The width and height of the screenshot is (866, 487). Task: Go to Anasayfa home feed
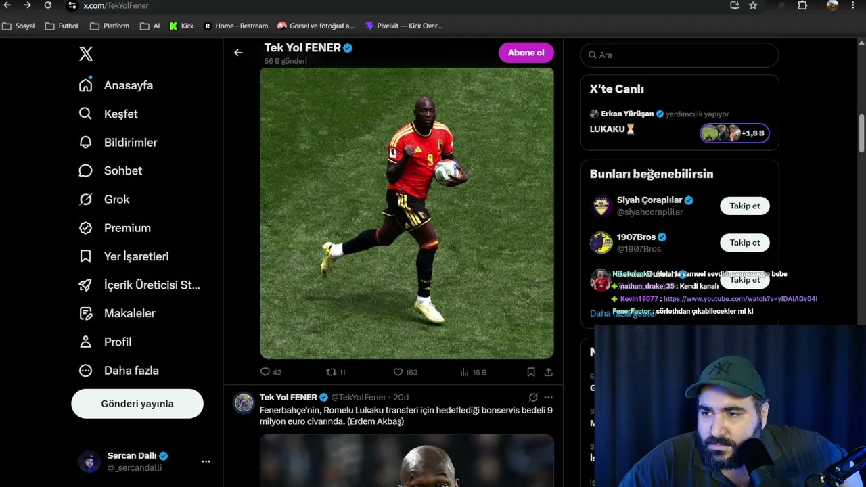click(x=116, y=85)
